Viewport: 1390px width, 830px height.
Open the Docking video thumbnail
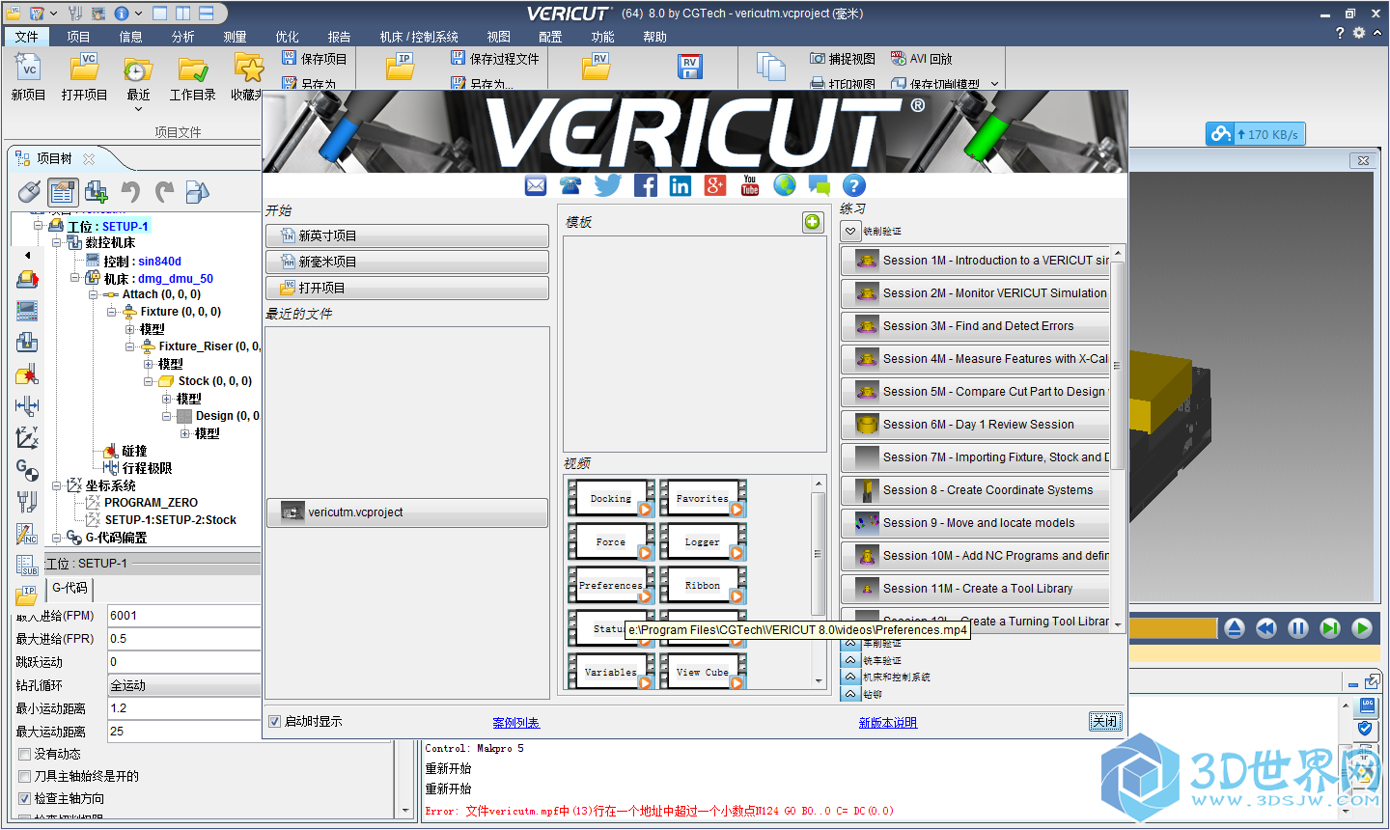pos(611,498)
